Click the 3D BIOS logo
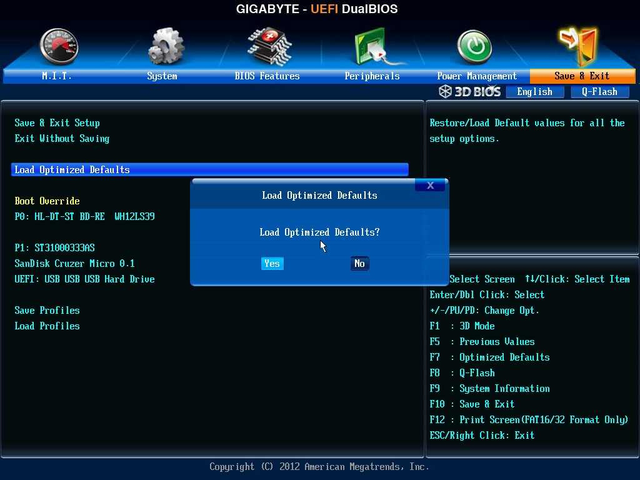 tap(470, 91)
